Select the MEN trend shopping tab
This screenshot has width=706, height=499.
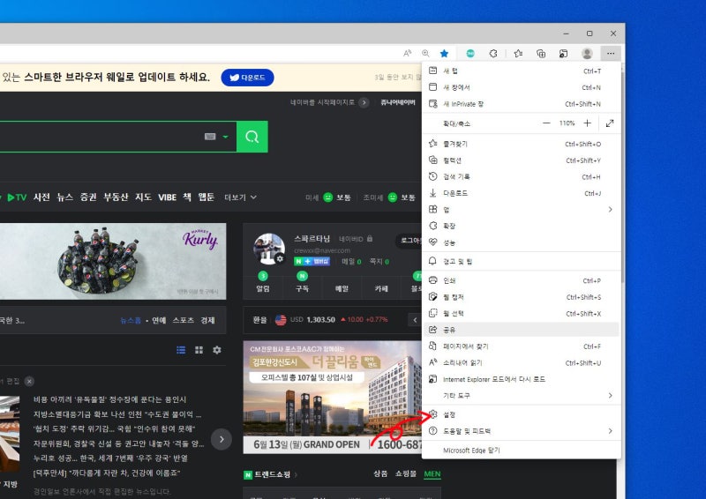[432, 473]
